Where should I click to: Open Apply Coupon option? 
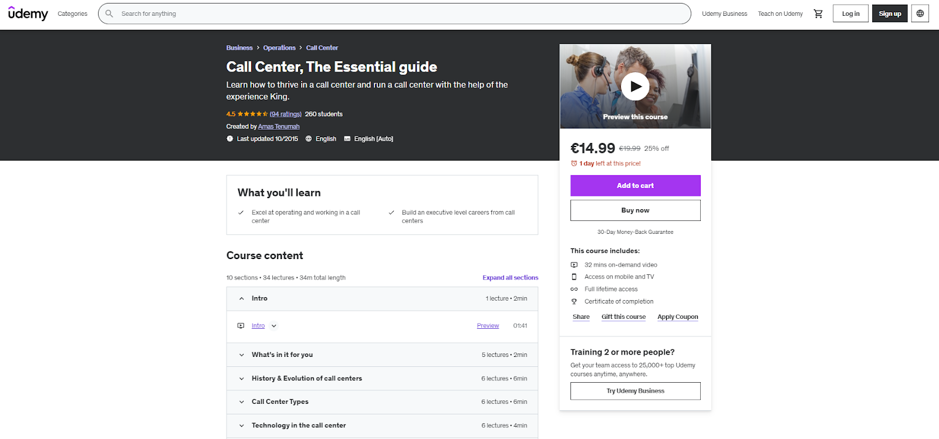(x=677, y=317)
